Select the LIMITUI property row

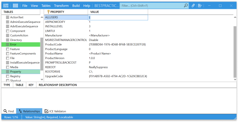[96, 31]
